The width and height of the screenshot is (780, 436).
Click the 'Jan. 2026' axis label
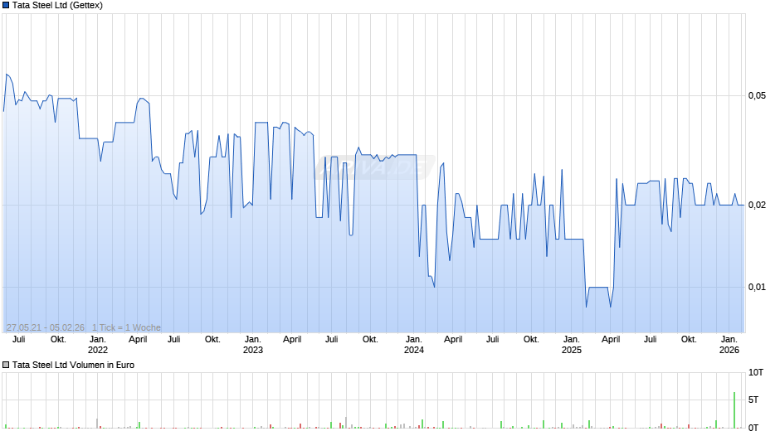(729, 345)
